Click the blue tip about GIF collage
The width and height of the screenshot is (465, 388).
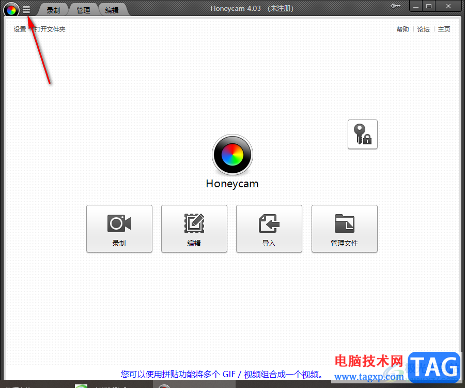pos(222,374)
